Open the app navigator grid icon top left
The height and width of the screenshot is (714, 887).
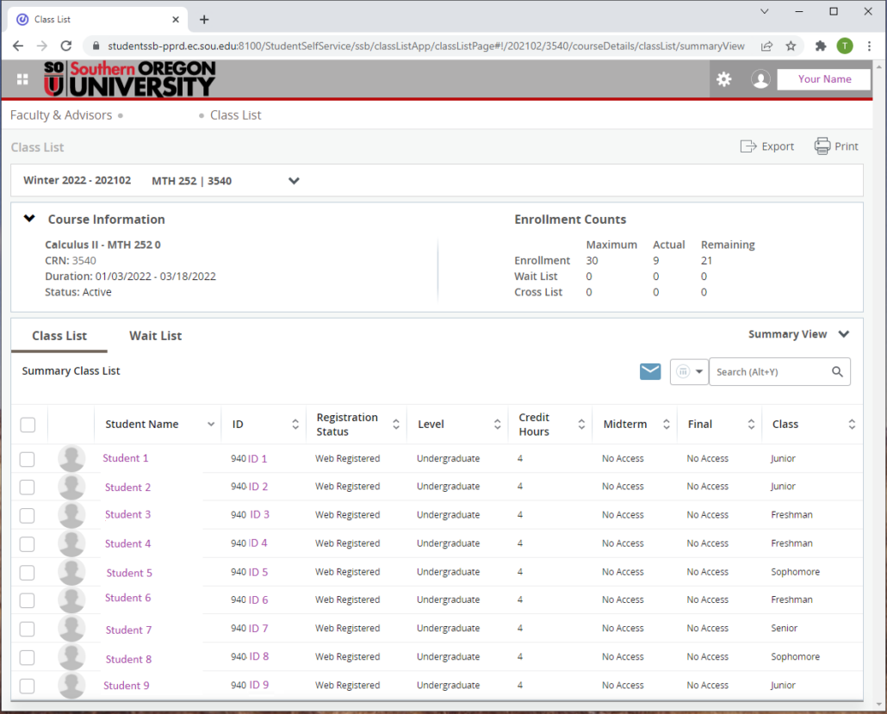21,78
